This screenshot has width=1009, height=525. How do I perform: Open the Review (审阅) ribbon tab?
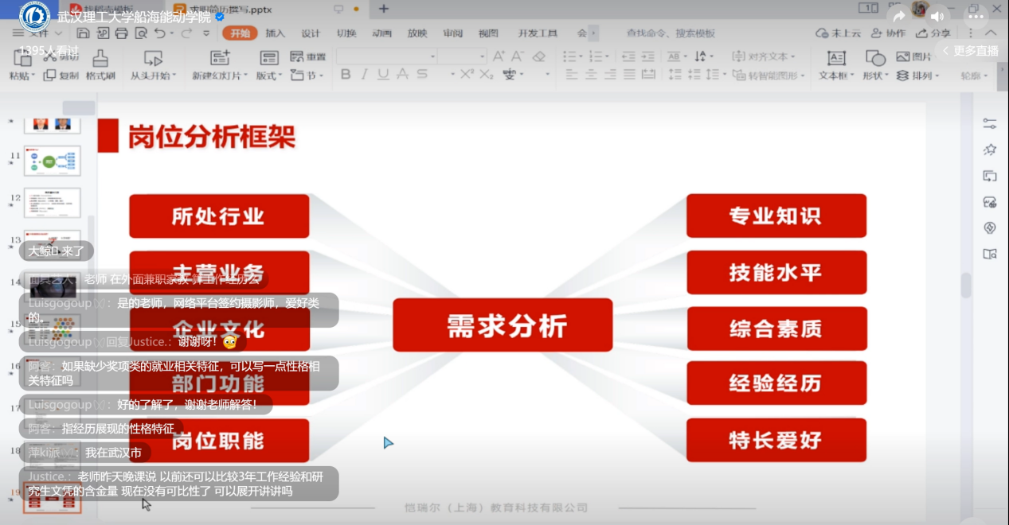point(453,33)
